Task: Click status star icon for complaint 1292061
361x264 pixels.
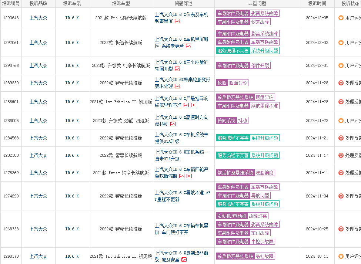Action: [x=341, y=43]
